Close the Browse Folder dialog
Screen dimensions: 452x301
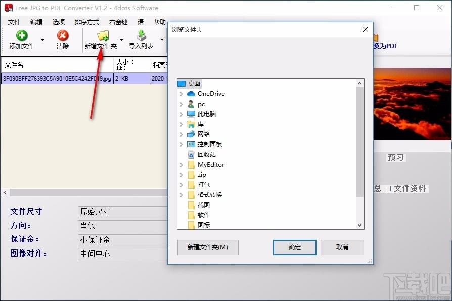pyautogui.click(x=366, y=30)
